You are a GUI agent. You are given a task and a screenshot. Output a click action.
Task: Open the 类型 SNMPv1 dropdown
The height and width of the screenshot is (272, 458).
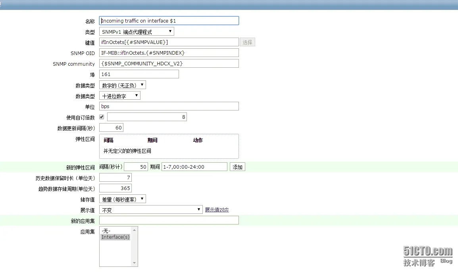tap(137, 32)
